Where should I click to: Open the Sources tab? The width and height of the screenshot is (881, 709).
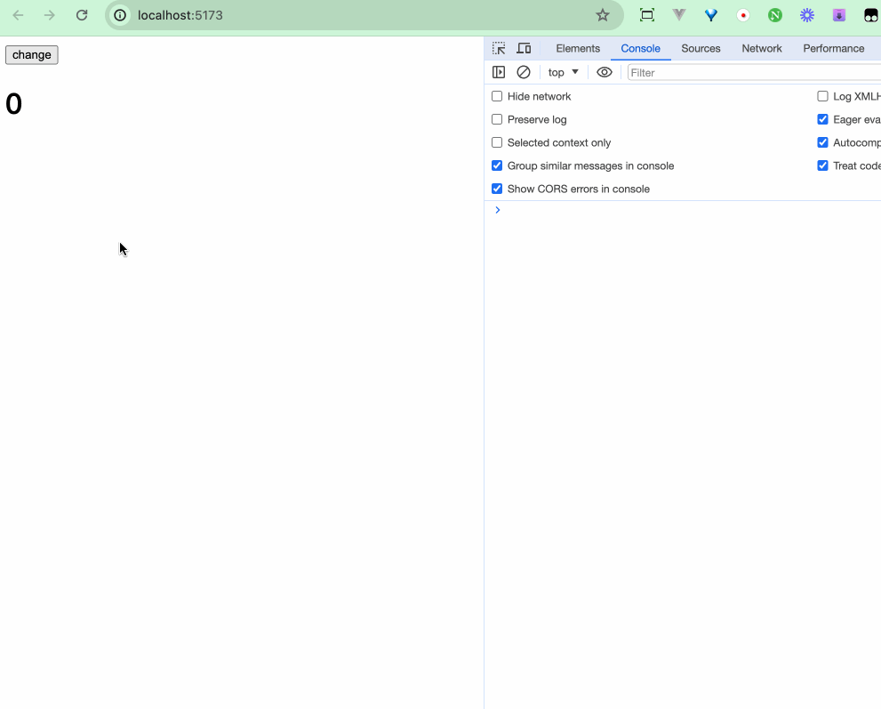pyautogui.click(x=701, y=49)
